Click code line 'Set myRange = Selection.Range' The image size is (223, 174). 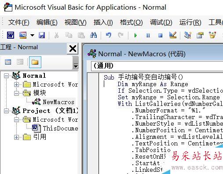(x=169, y=97)
